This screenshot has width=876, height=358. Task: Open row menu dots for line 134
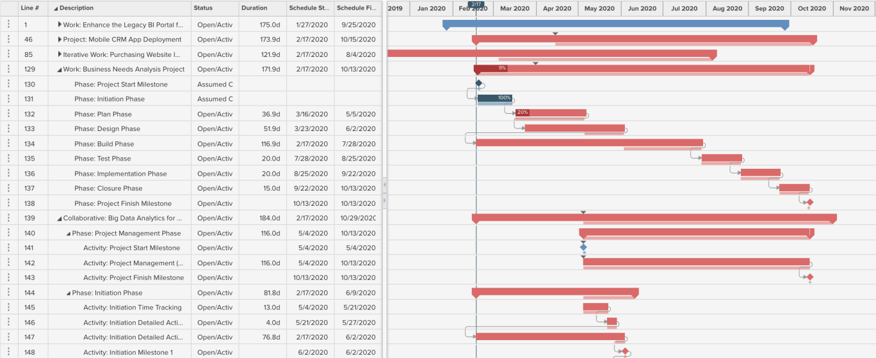pyautogui.click(x=8, y=144)
